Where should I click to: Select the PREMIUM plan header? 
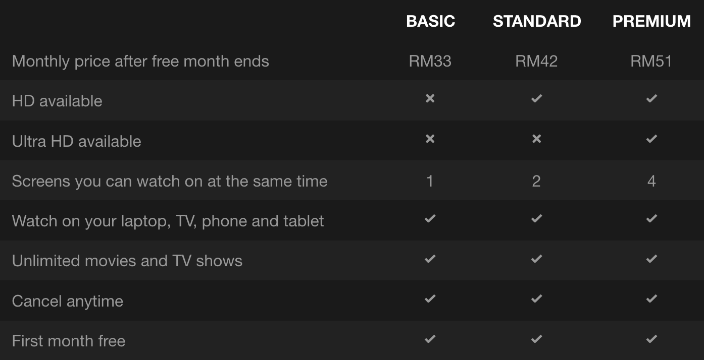tap(651, 21)
